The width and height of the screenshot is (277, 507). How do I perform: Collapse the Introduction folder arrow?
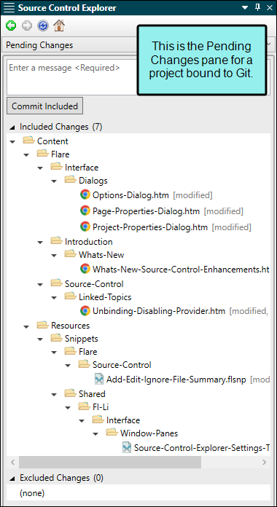pyautogui.click(x=40, y=242)
